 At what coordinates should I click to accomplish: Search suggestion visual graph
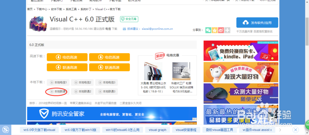tap(158, 130)
